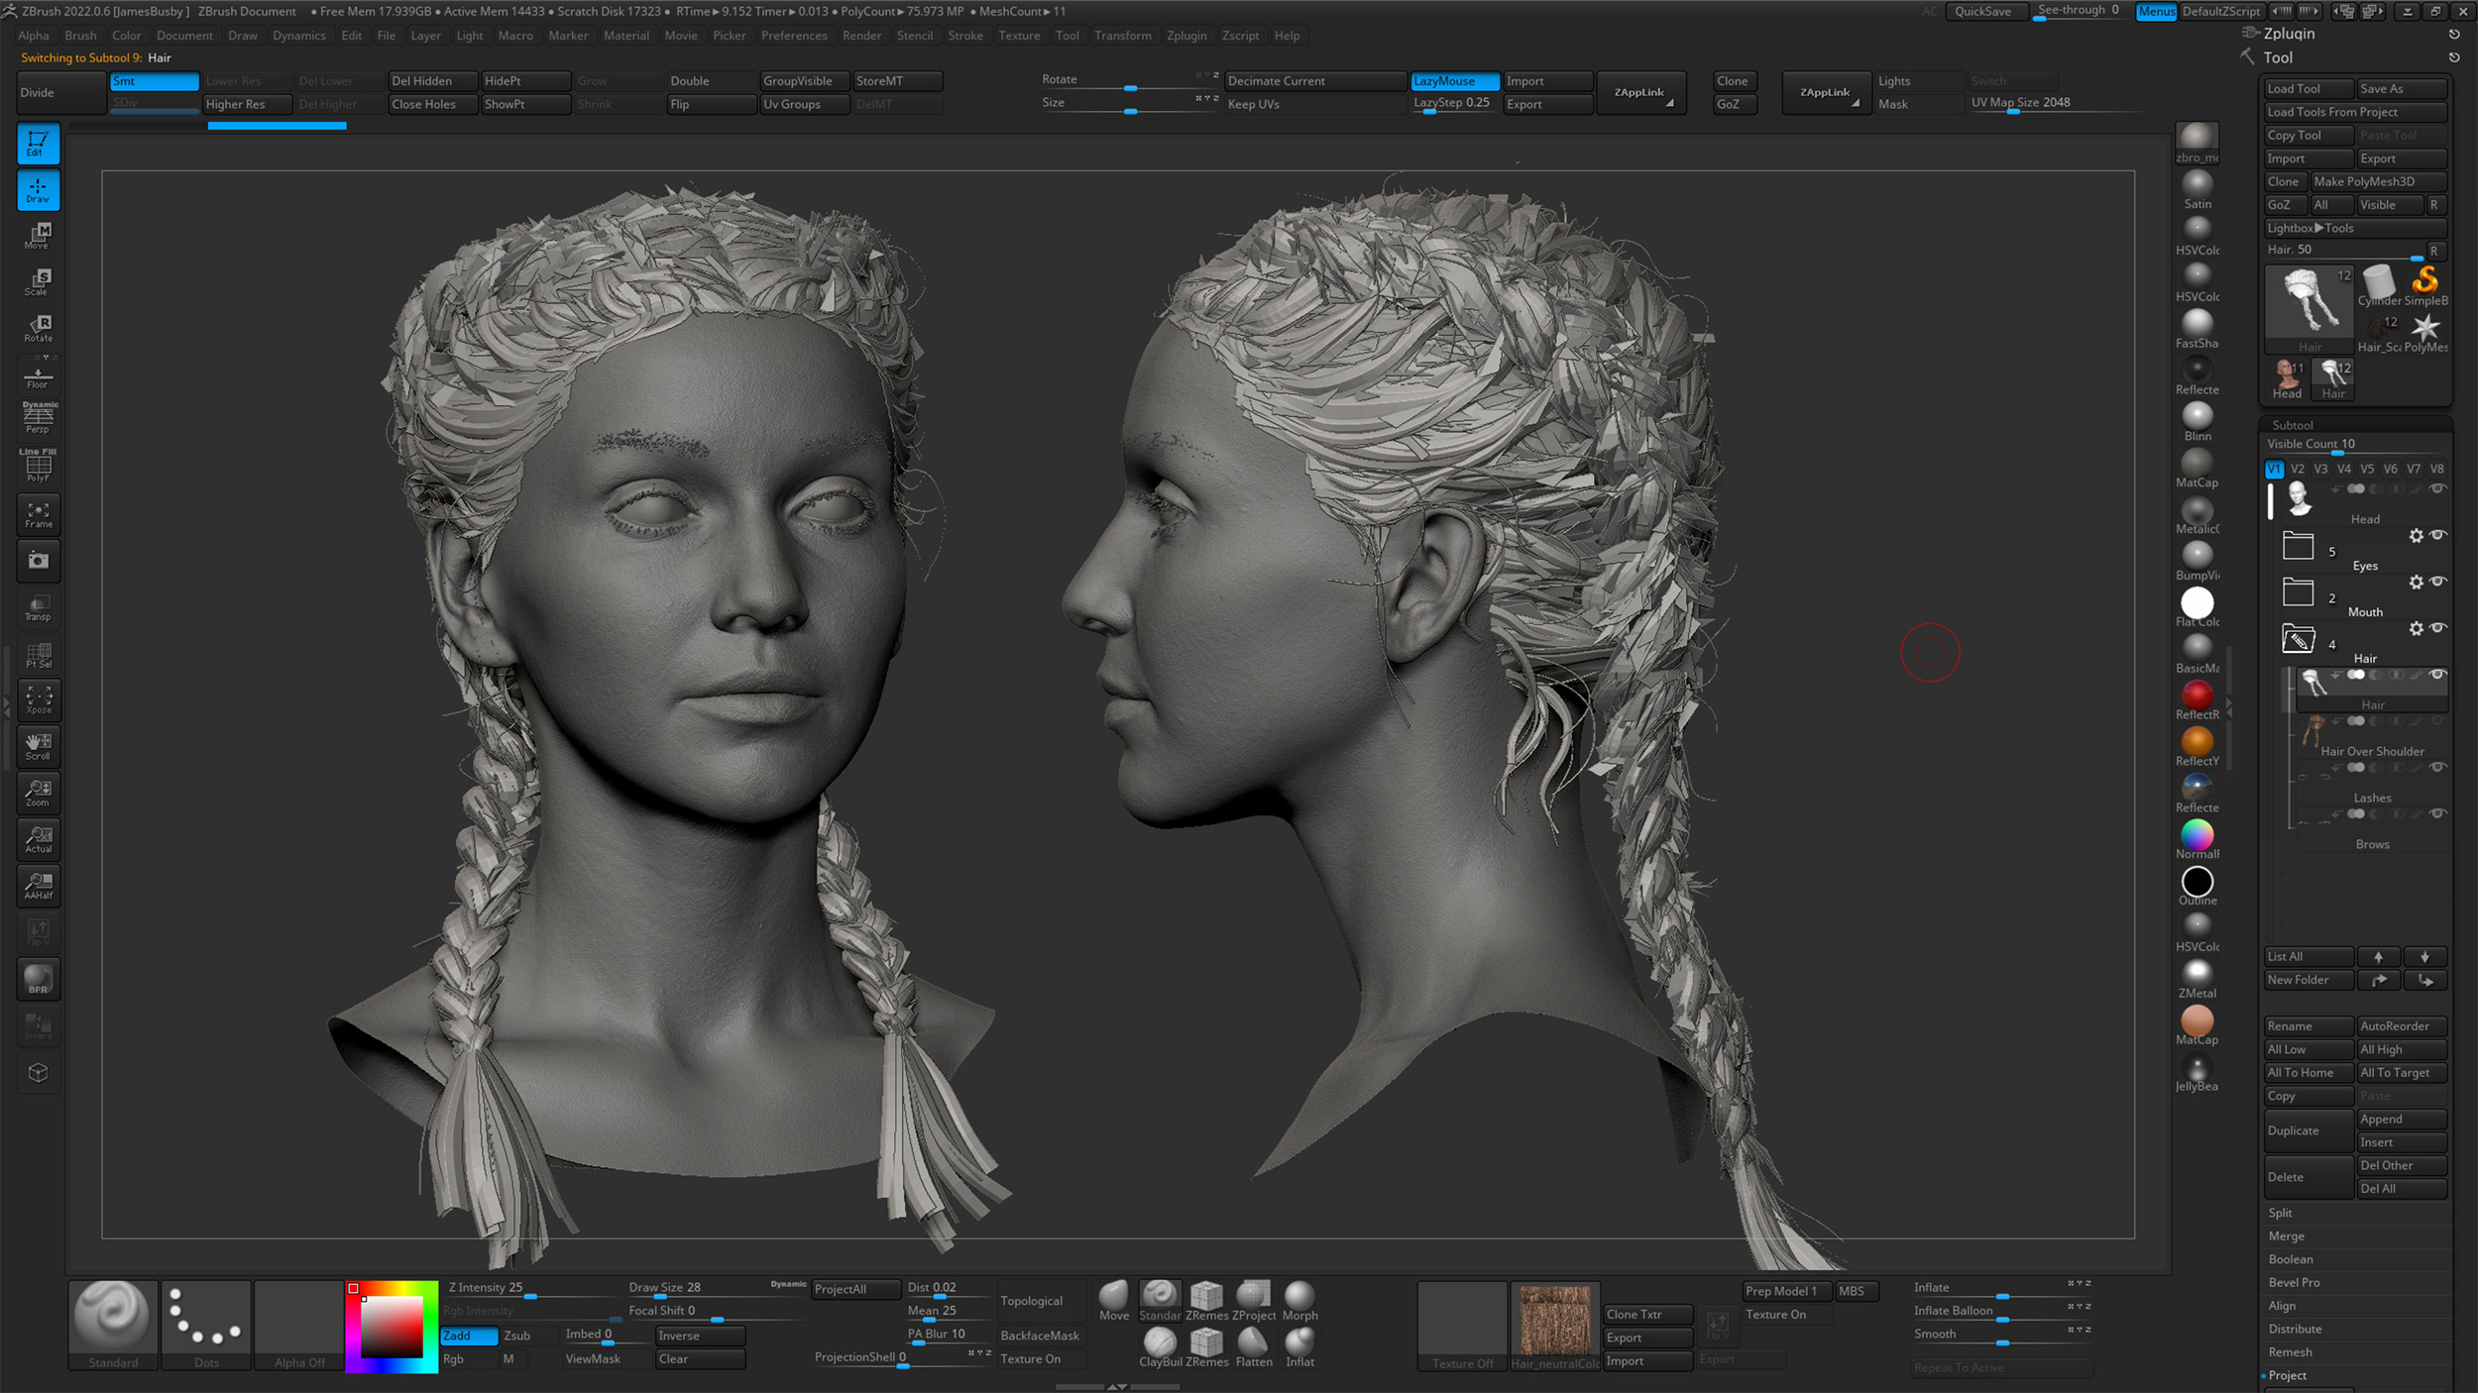The image size is (2478, 1393).
Task: Click the ZRemesher icon at the bottom
Action: tap(1207, 1295)
